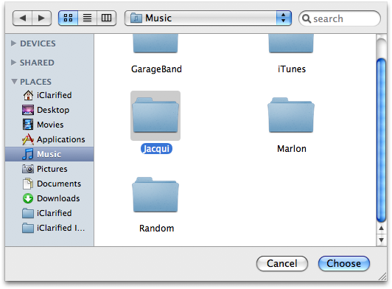This screenshot has width=392, height=289.
Task: Select Desktop in the sidebar
Action: (46, 110)
